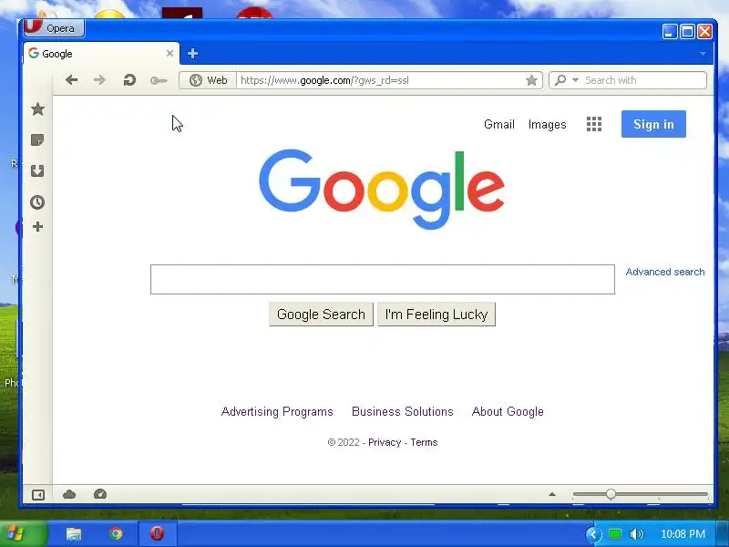Open file explorer from taskbar

click(74, 533)
